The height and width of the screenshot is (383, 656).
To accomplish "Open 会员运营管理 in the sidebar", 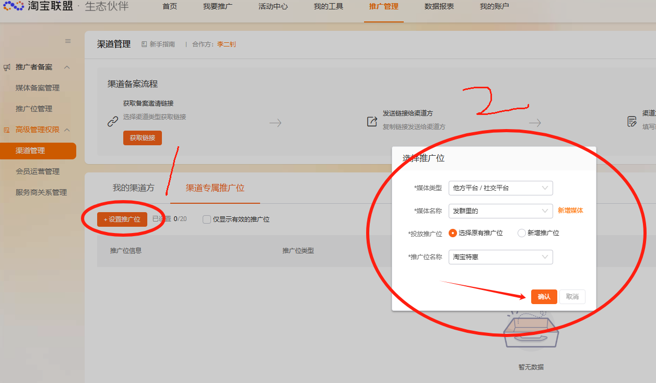I will point(38,171).
